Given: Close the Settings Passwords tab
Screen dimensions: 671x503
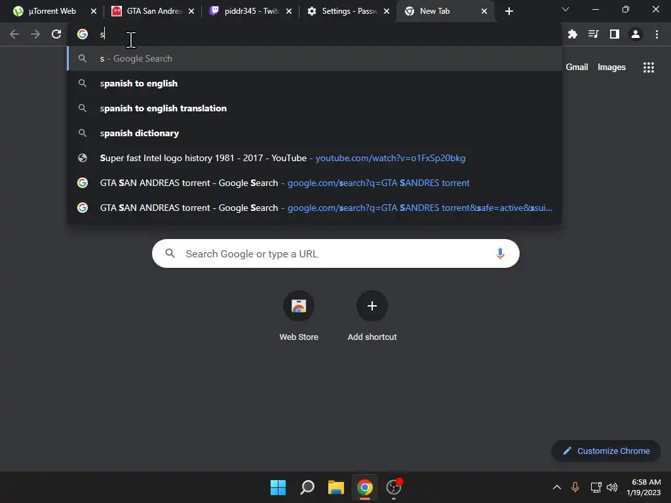Looking at the screenshot, I should [x=387, y=11].
